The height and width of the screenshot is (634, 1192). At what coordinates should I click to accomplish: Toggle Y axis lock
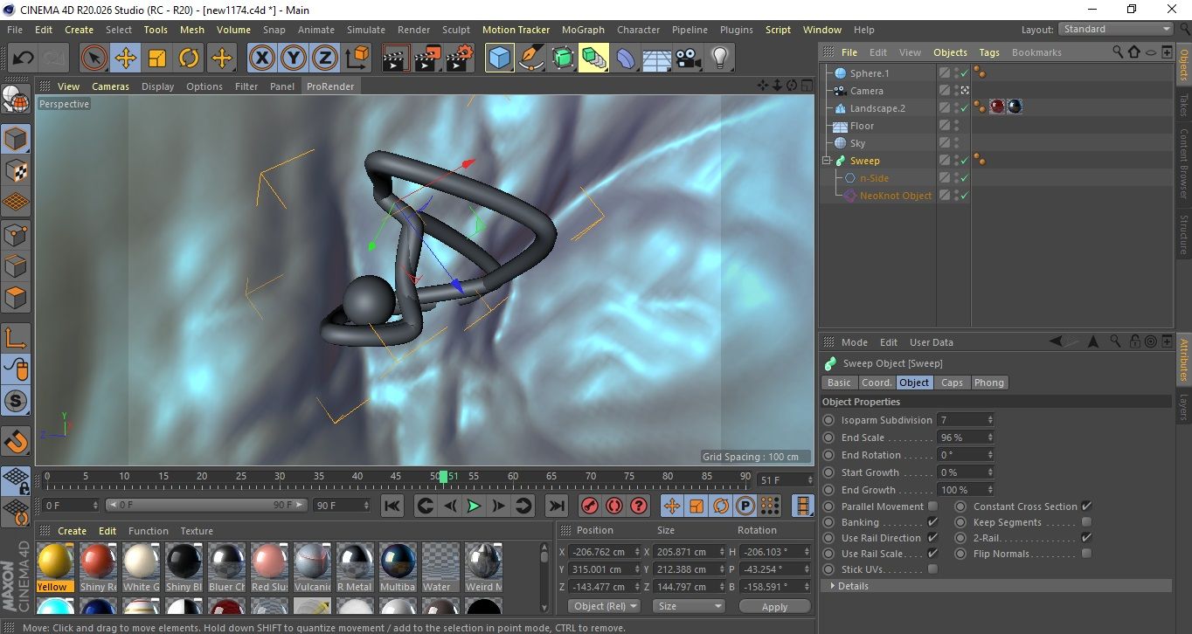tap(294, 59)
